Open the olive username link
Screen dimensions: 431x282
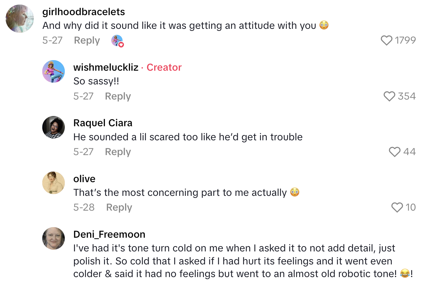click(84, 179)
